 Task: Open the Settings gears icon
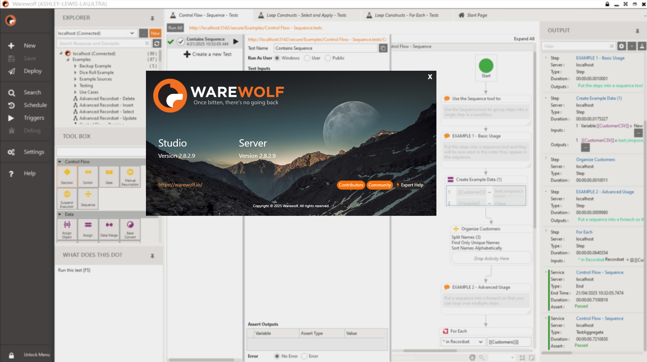coord(11,152)
